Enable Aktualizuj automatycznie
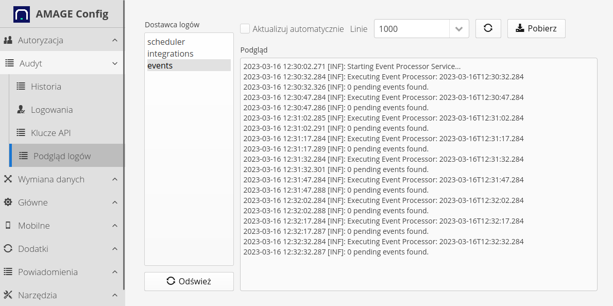613x306 pixels. 245,28
